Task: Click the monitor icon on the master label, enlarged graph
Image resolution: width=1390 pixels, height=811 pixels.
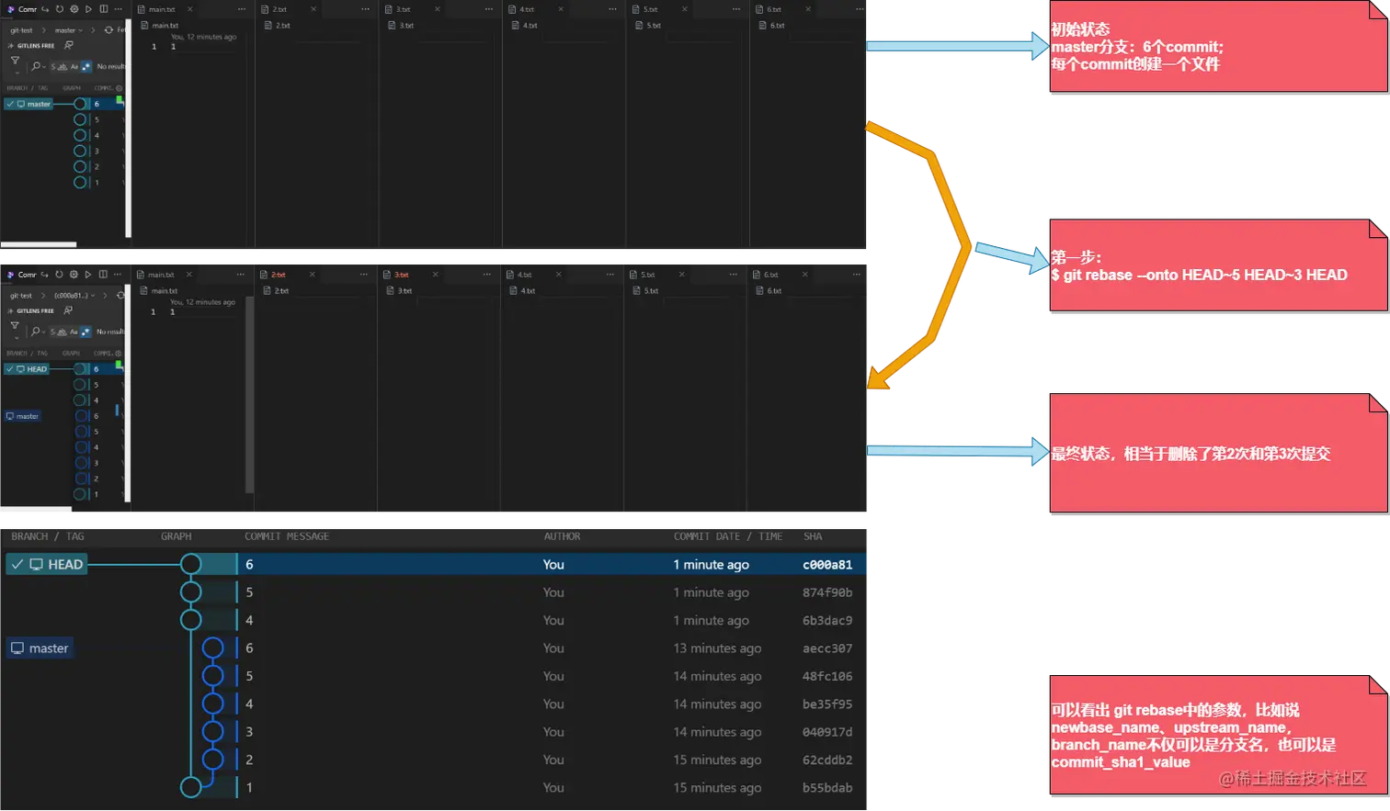Action: click(x=17, y=648)
